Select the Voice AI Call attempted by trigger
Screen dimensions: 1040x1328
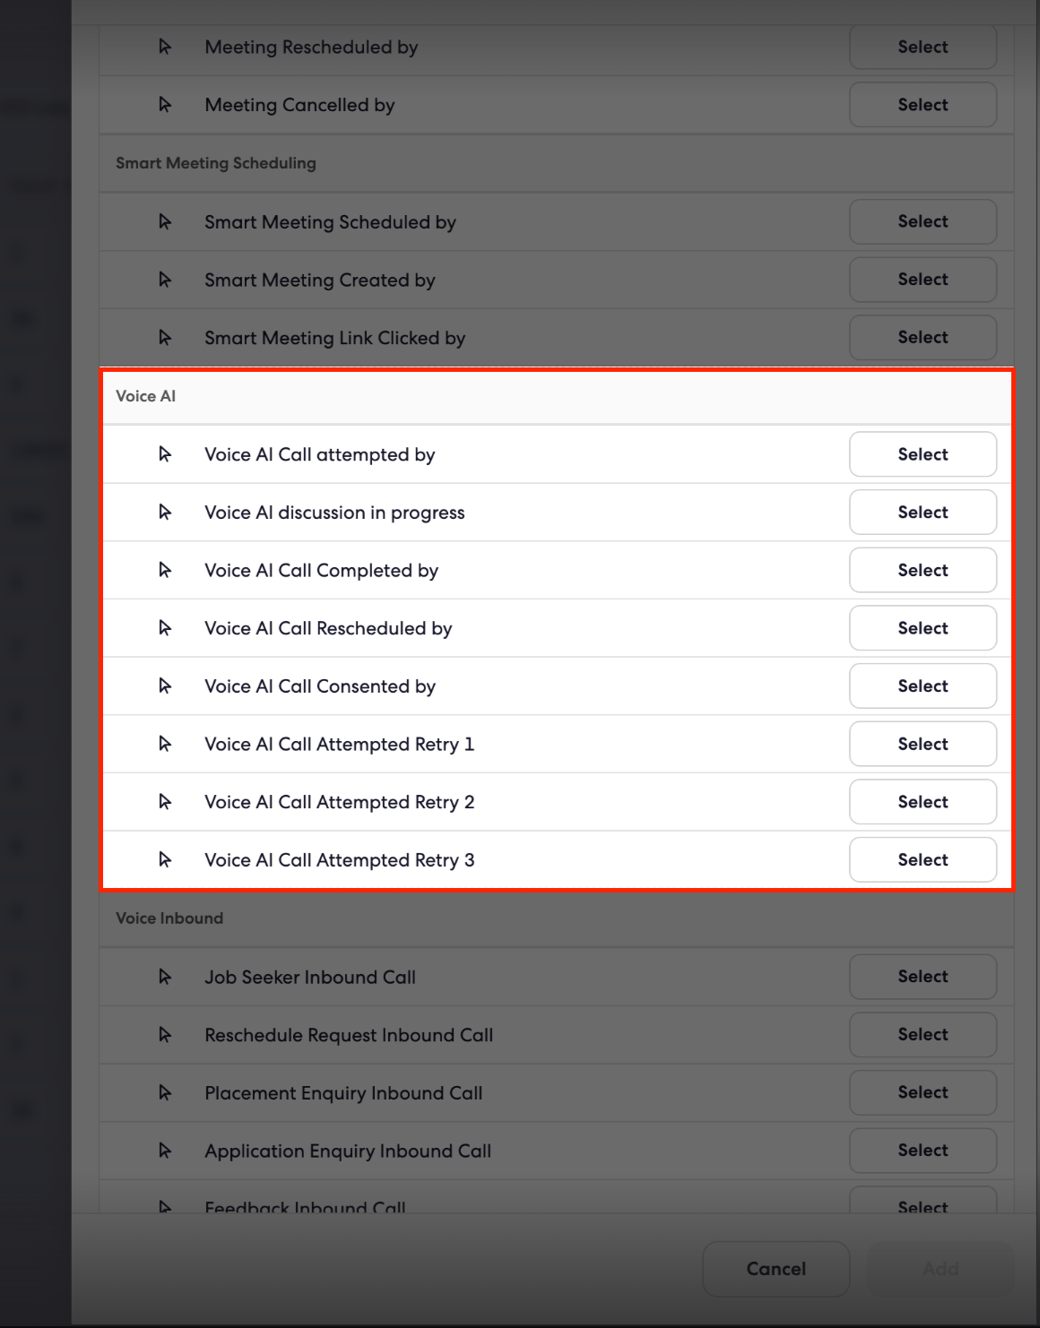pos(923,454)
